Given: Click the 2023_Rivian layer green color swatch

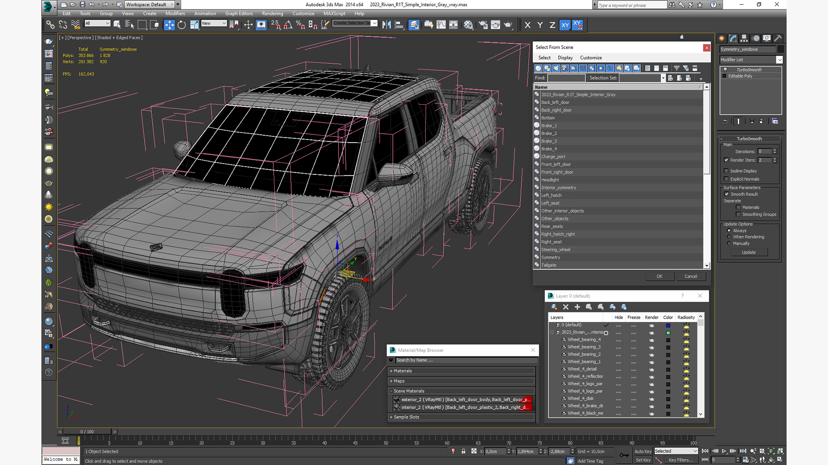Looking at the screenshot, I should pos(668,333).
